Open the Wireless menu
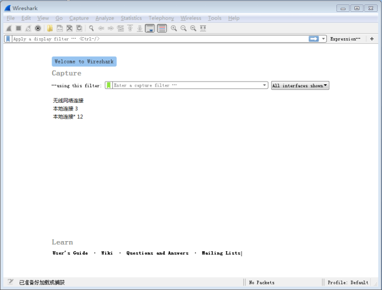Image resolution: width=382 pixels, height=290 pixels. 191,18
